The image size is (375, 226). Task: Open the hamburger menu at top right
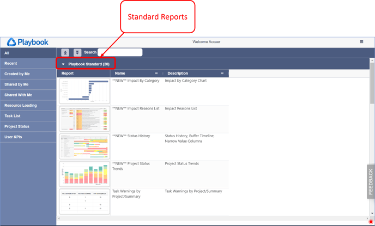click(361, 42)
